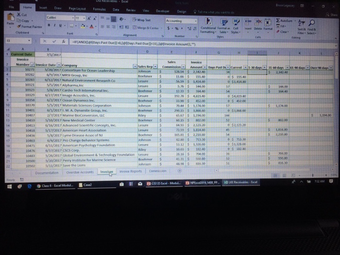
Task: Toggle Underline formatting
Action: pos(60,26)
